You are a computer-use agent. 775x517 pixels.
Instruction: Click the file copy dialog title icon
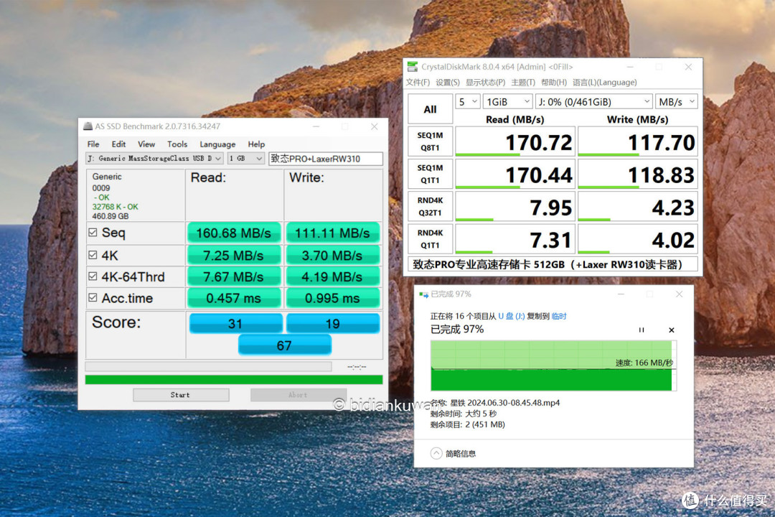pos(423,294)
